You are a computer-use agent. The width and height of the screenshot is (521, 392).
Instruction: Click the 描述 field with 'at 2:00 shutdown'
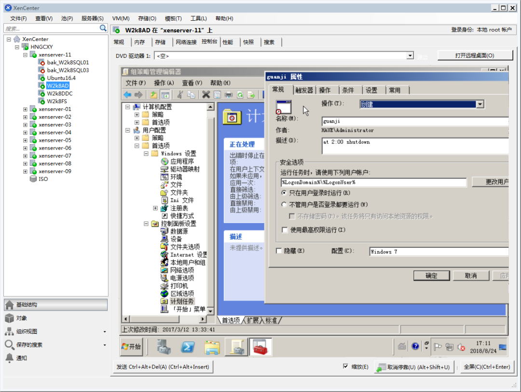pos(415,146)
